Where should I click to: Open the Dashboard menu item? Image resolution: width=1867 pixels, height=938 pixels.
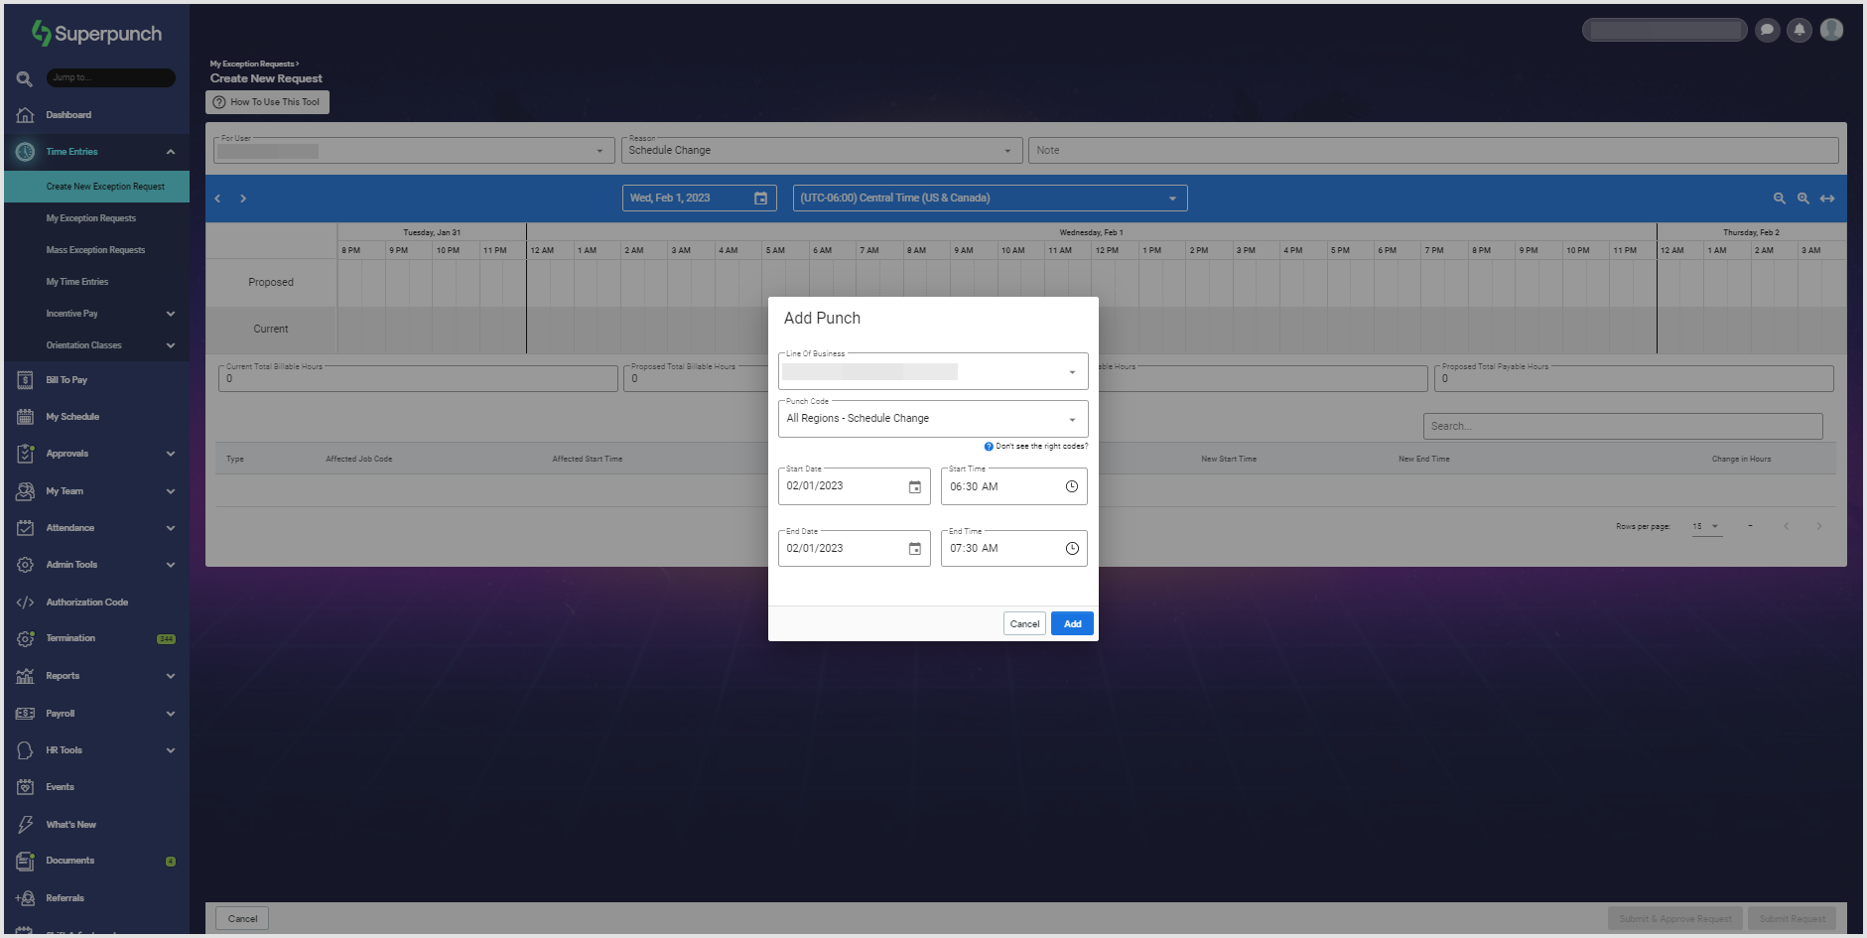[68, 115]
